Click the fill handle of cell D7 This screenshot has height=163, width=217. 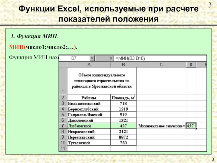pyautogui.click(x=196, y=128)
